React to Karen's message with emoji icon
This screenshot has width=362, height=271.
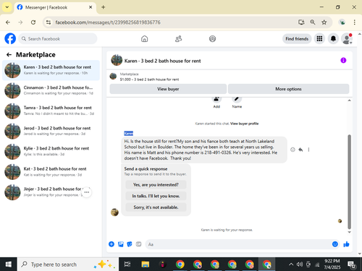click(292, 150)
